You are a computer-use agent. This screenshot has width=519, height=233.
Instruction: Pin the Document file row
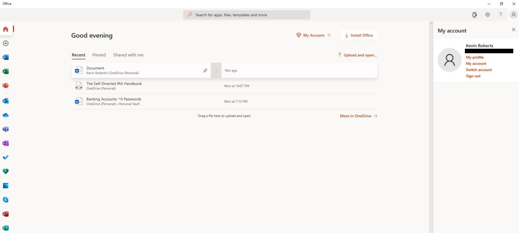205,71
